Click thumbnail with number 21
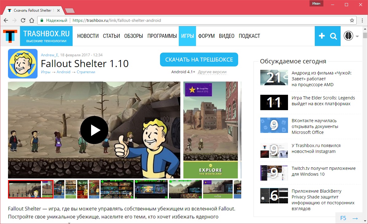 click(x=274, y=78)
